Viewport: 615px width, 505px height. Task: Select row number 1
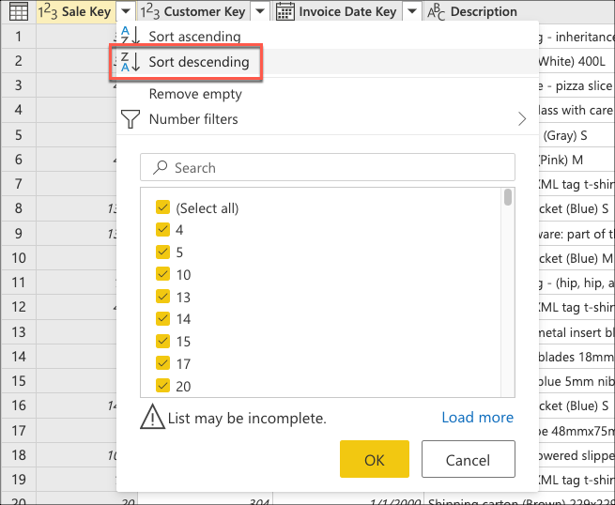pos(19,37)
